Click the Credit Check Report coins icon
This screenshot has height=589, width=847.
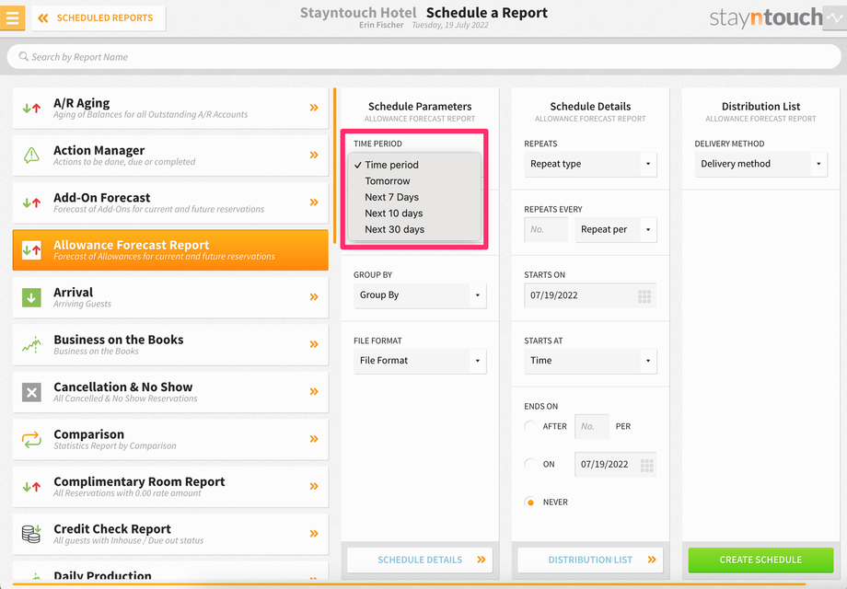(x=31, y=534)
